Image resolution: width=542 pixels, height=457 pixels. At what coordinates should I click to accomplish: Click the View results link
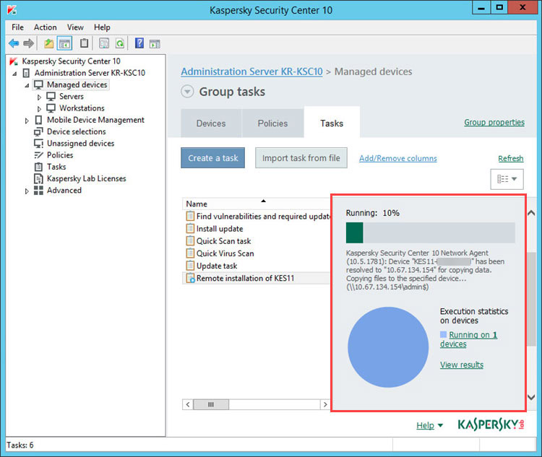click(462, 365)
